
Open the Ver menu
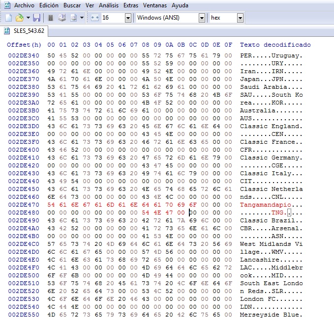(90, 5)
